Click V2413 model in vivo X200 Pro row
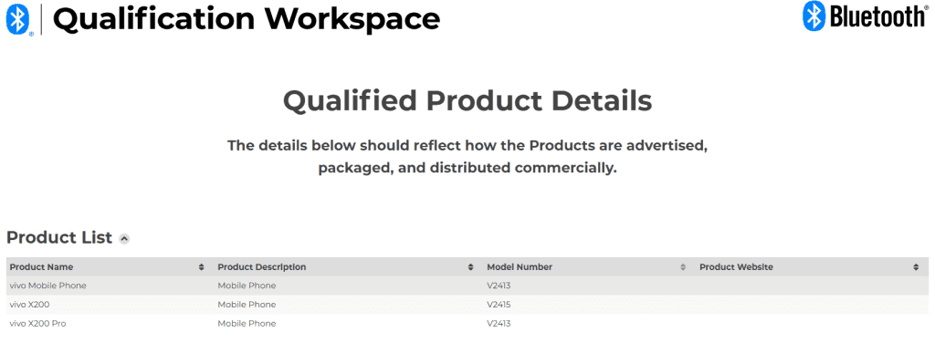The height and width of the screenshot is (343, 935). [499, 323]
